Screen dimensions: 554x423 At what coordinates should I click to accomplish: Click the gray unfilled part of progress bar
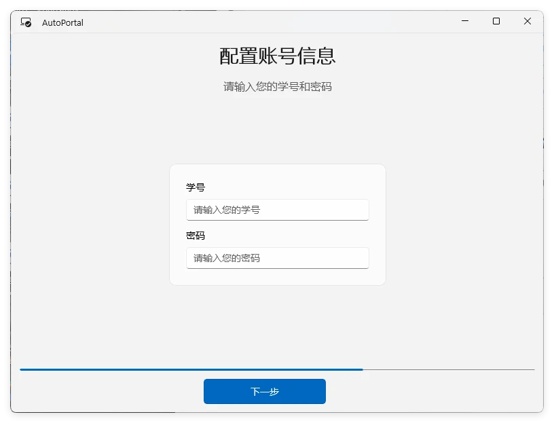(x=448, y=369)
